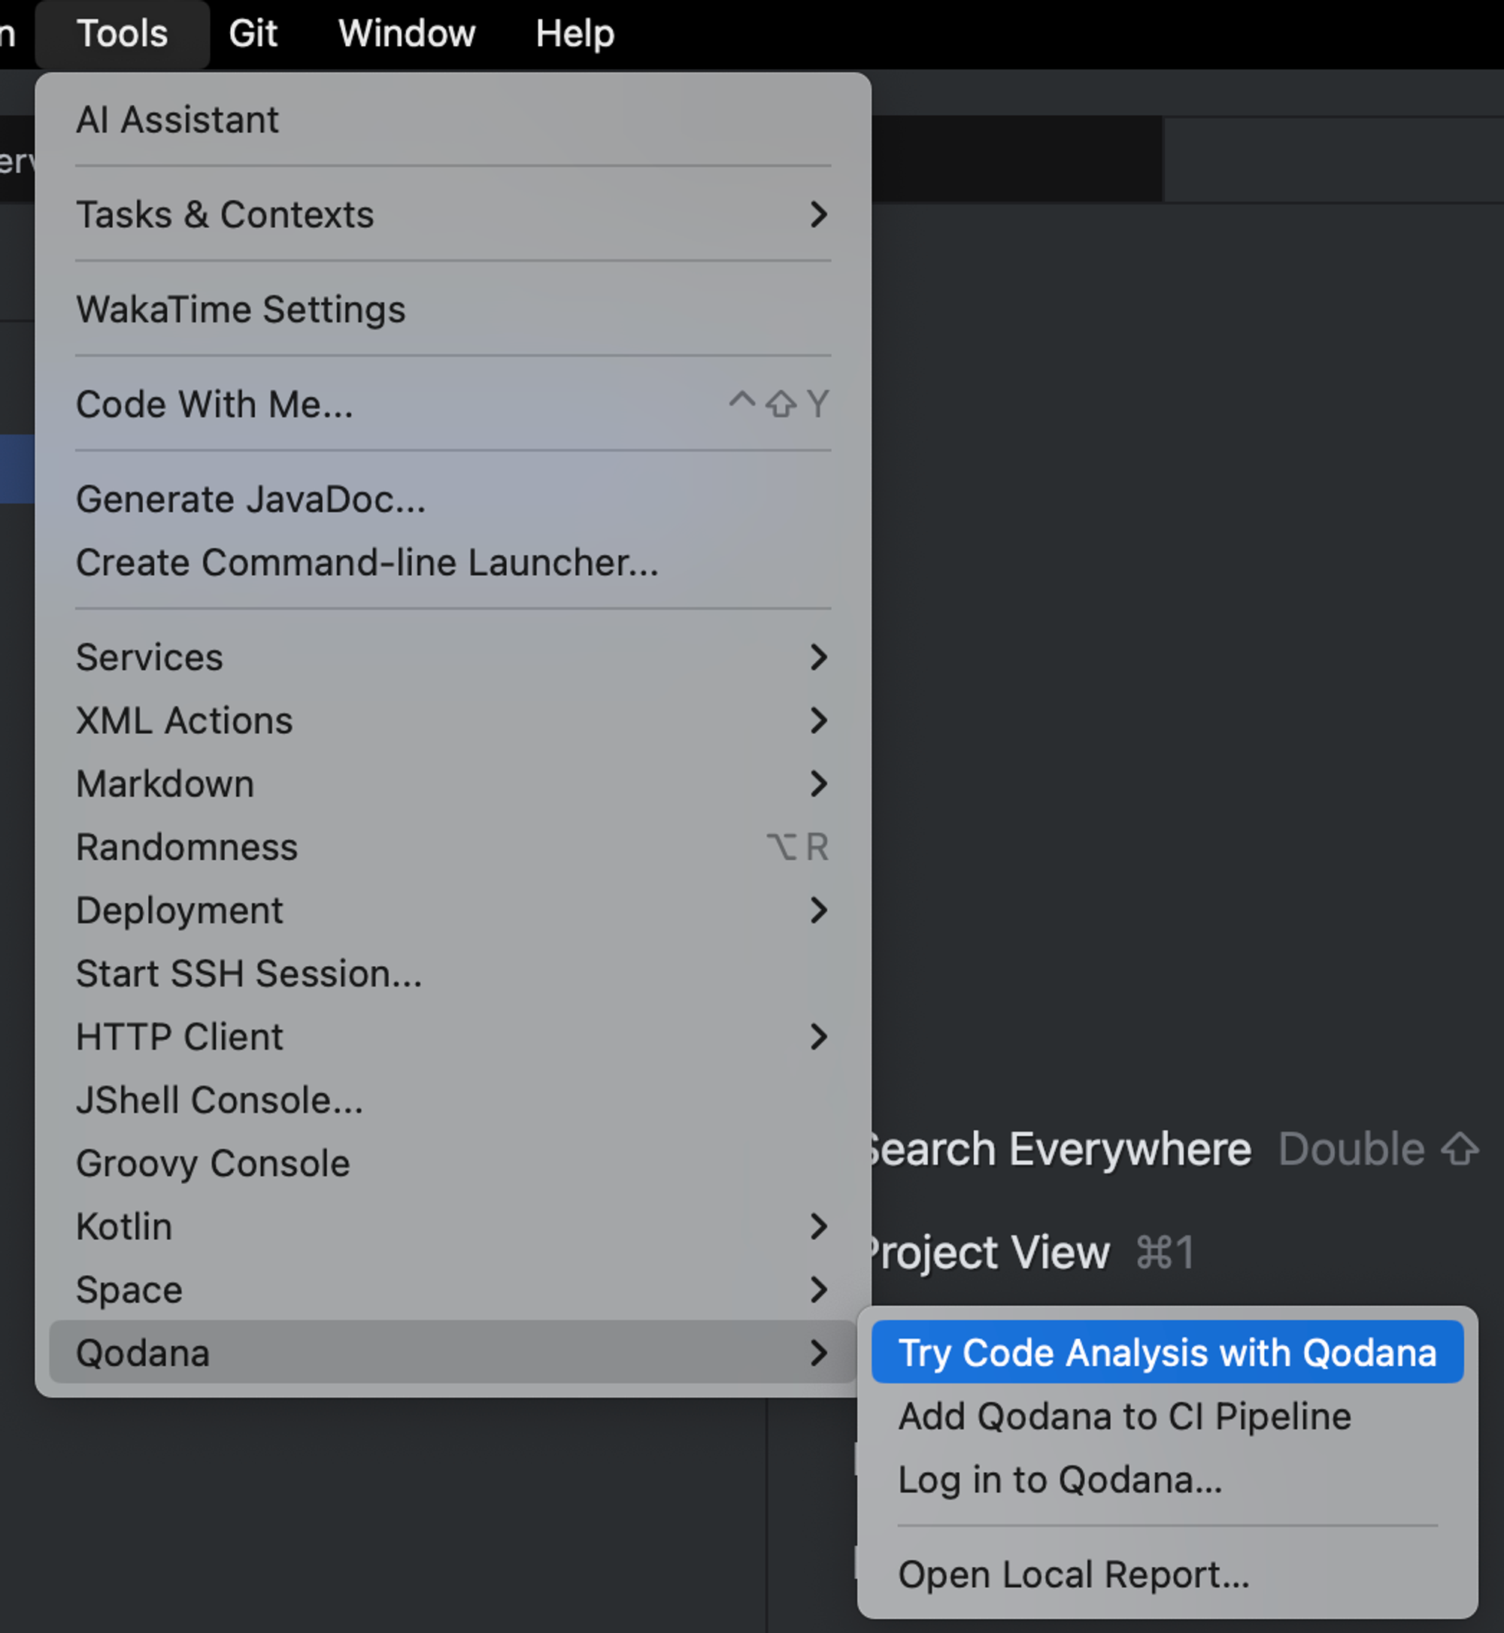
Task: Open the Help menu
Action: (x=575, y=34)
